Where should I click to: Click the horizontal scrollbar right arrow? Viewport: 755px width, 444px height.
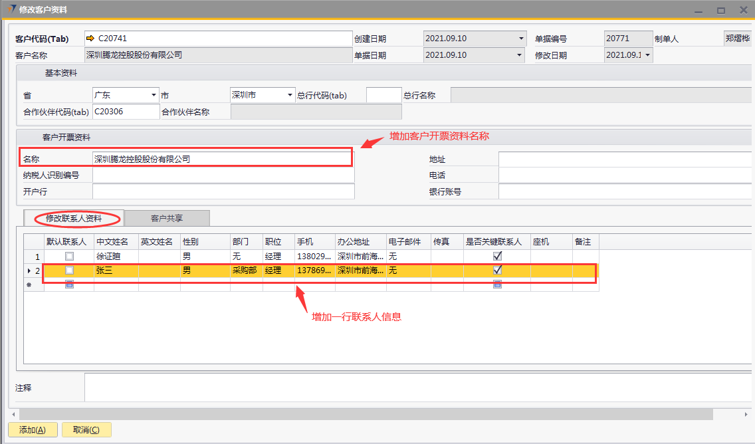(x=748, y=415)
